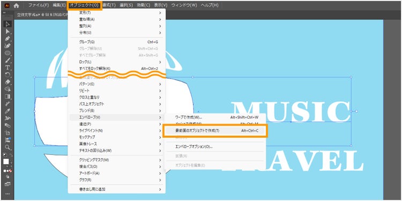Viewport: 402px width, 201px height.
Task: Open the 編集(E) menu
Action: (x=59, y=5)
